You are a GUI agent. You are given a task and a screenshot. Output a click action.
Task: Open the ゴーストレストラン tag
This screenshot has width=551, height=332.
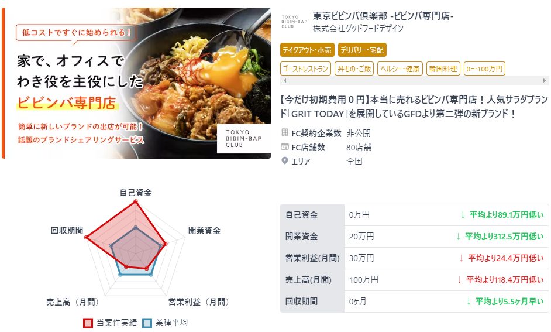305,69
